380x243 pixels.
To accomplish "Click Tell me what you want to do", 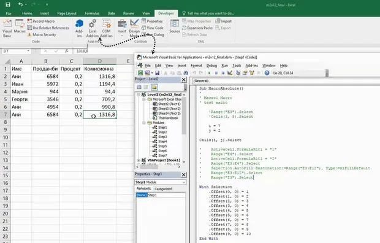I will point(208,13).
